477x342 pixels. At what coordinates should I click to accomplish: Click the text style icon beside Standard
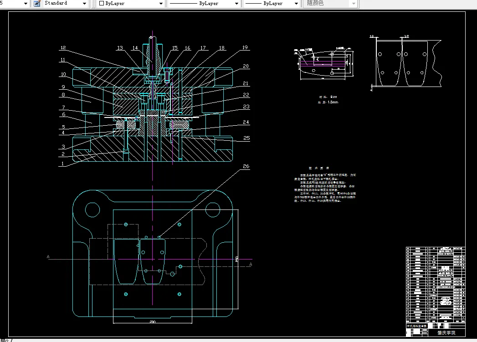click(37, 3)
